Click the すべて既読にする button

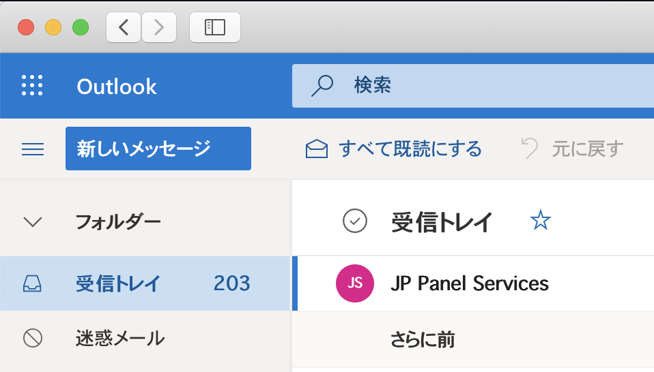(410, 149)
